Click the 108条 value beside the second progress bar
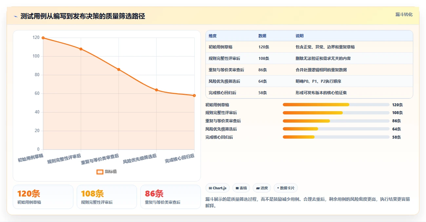This screenshot has width=426, height=222. [397, 113]
